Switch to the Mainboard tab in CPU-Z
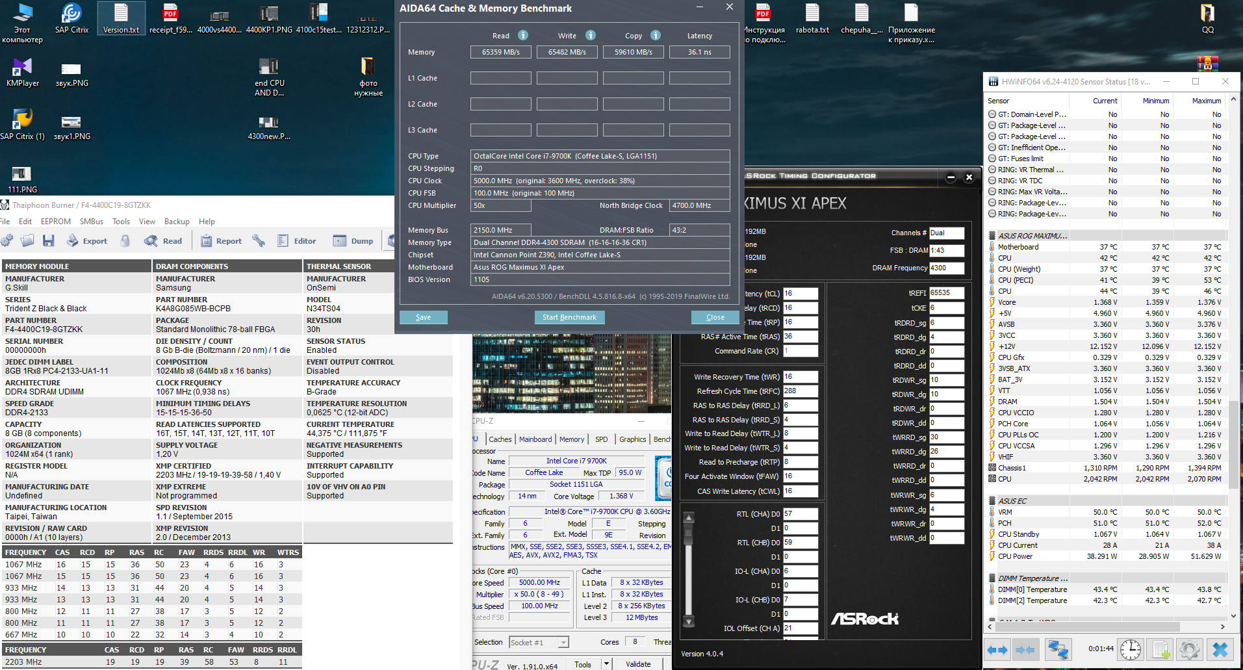The width and height of the screenshot is (1243, 670). [535, 439]
